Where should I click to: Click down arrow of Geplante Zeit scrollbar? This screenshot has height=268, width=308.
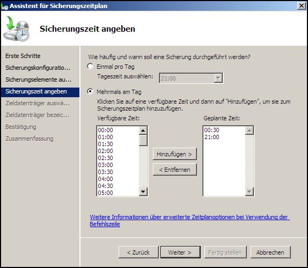[250, 192]
